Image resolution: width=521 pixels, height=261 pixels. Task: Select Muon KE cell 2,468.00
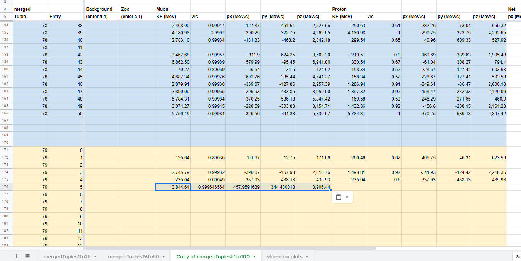[x=173, y=25]
